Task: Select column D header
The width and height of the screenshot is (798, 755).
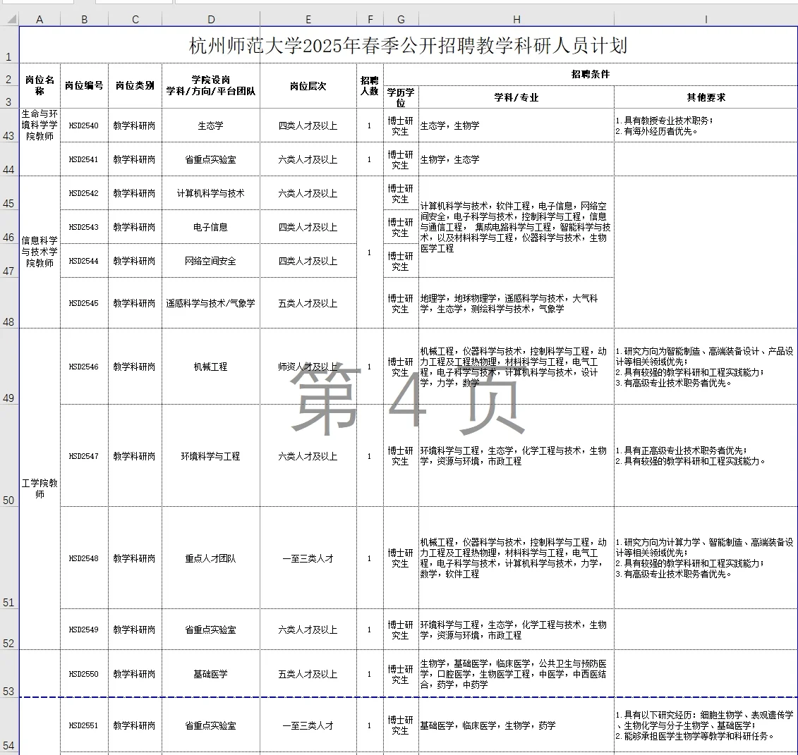Action: pos(211,19)
